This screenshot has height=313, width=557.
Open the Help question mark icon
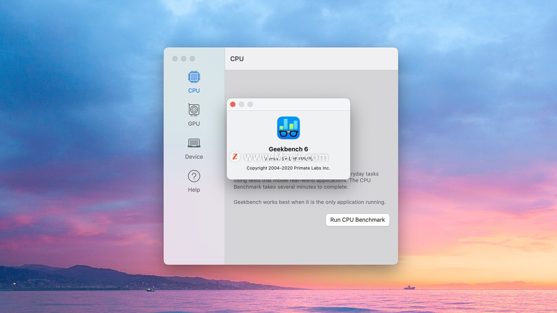pos(194,176)
